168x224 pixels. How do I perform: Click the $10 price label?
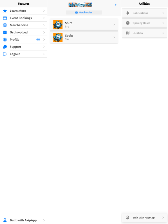[67, 39]
